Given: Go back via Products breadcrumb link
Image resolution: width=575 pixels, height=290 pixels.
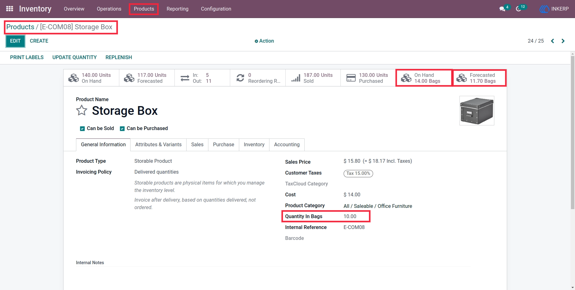Looking at the screenshot, I should [20, 27].
